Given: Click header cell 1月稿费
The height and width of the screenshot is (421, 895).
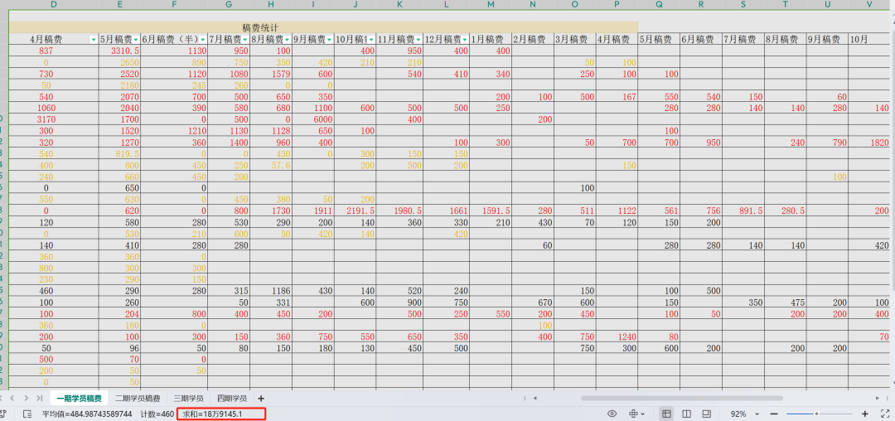Looking at the screenshot, I should pyautogui.click(x=491, y=39).
